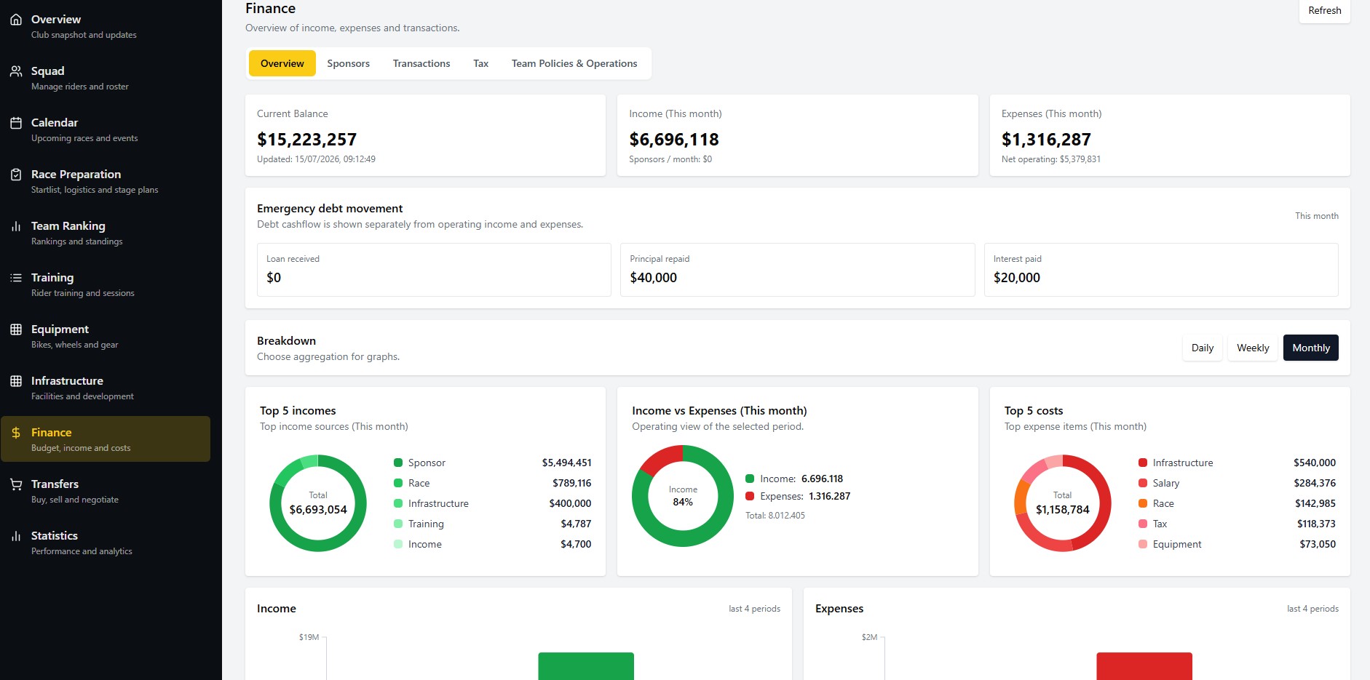Open Team Policies & Operations tab
The height and width of the screenshot is (680, 1370).
[574, 63]
